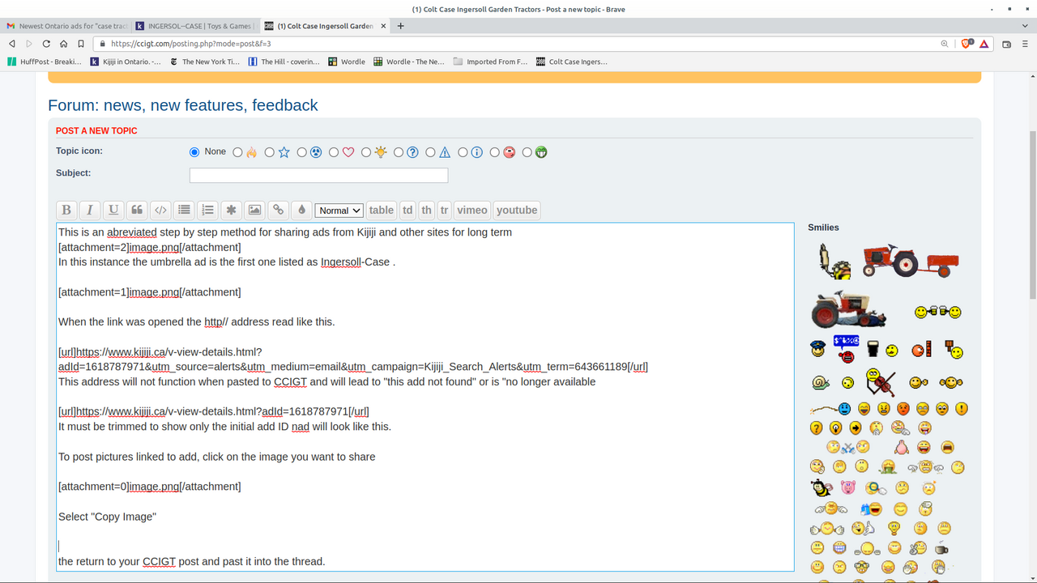The image size is (1037, 583).
Task: Apply italic formatting in the editor
Action: tap(90, 210)
